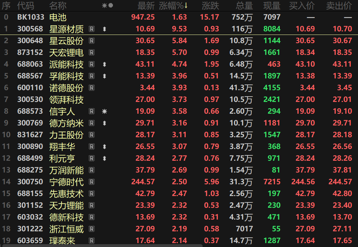Click the R badge beside 翔丰华
This screenshot has width=358, height=247.
click(x=91, y=146)
